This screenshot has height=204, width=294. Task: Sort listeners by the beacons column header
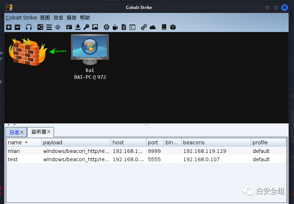point(216,142)
